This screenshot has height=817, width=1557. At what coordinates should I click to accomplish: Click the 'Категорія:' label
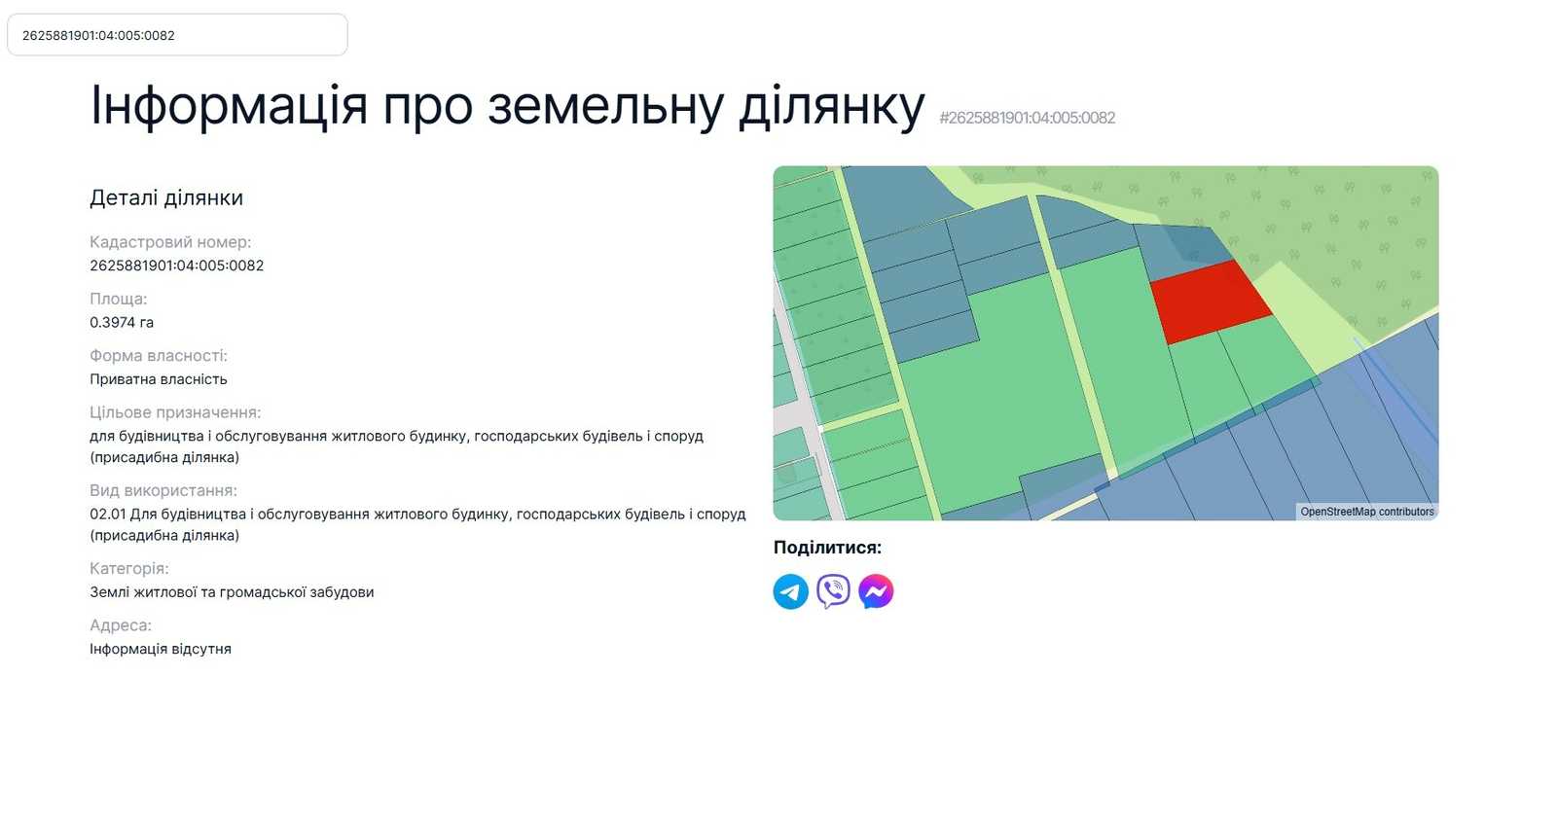point(129,568)
